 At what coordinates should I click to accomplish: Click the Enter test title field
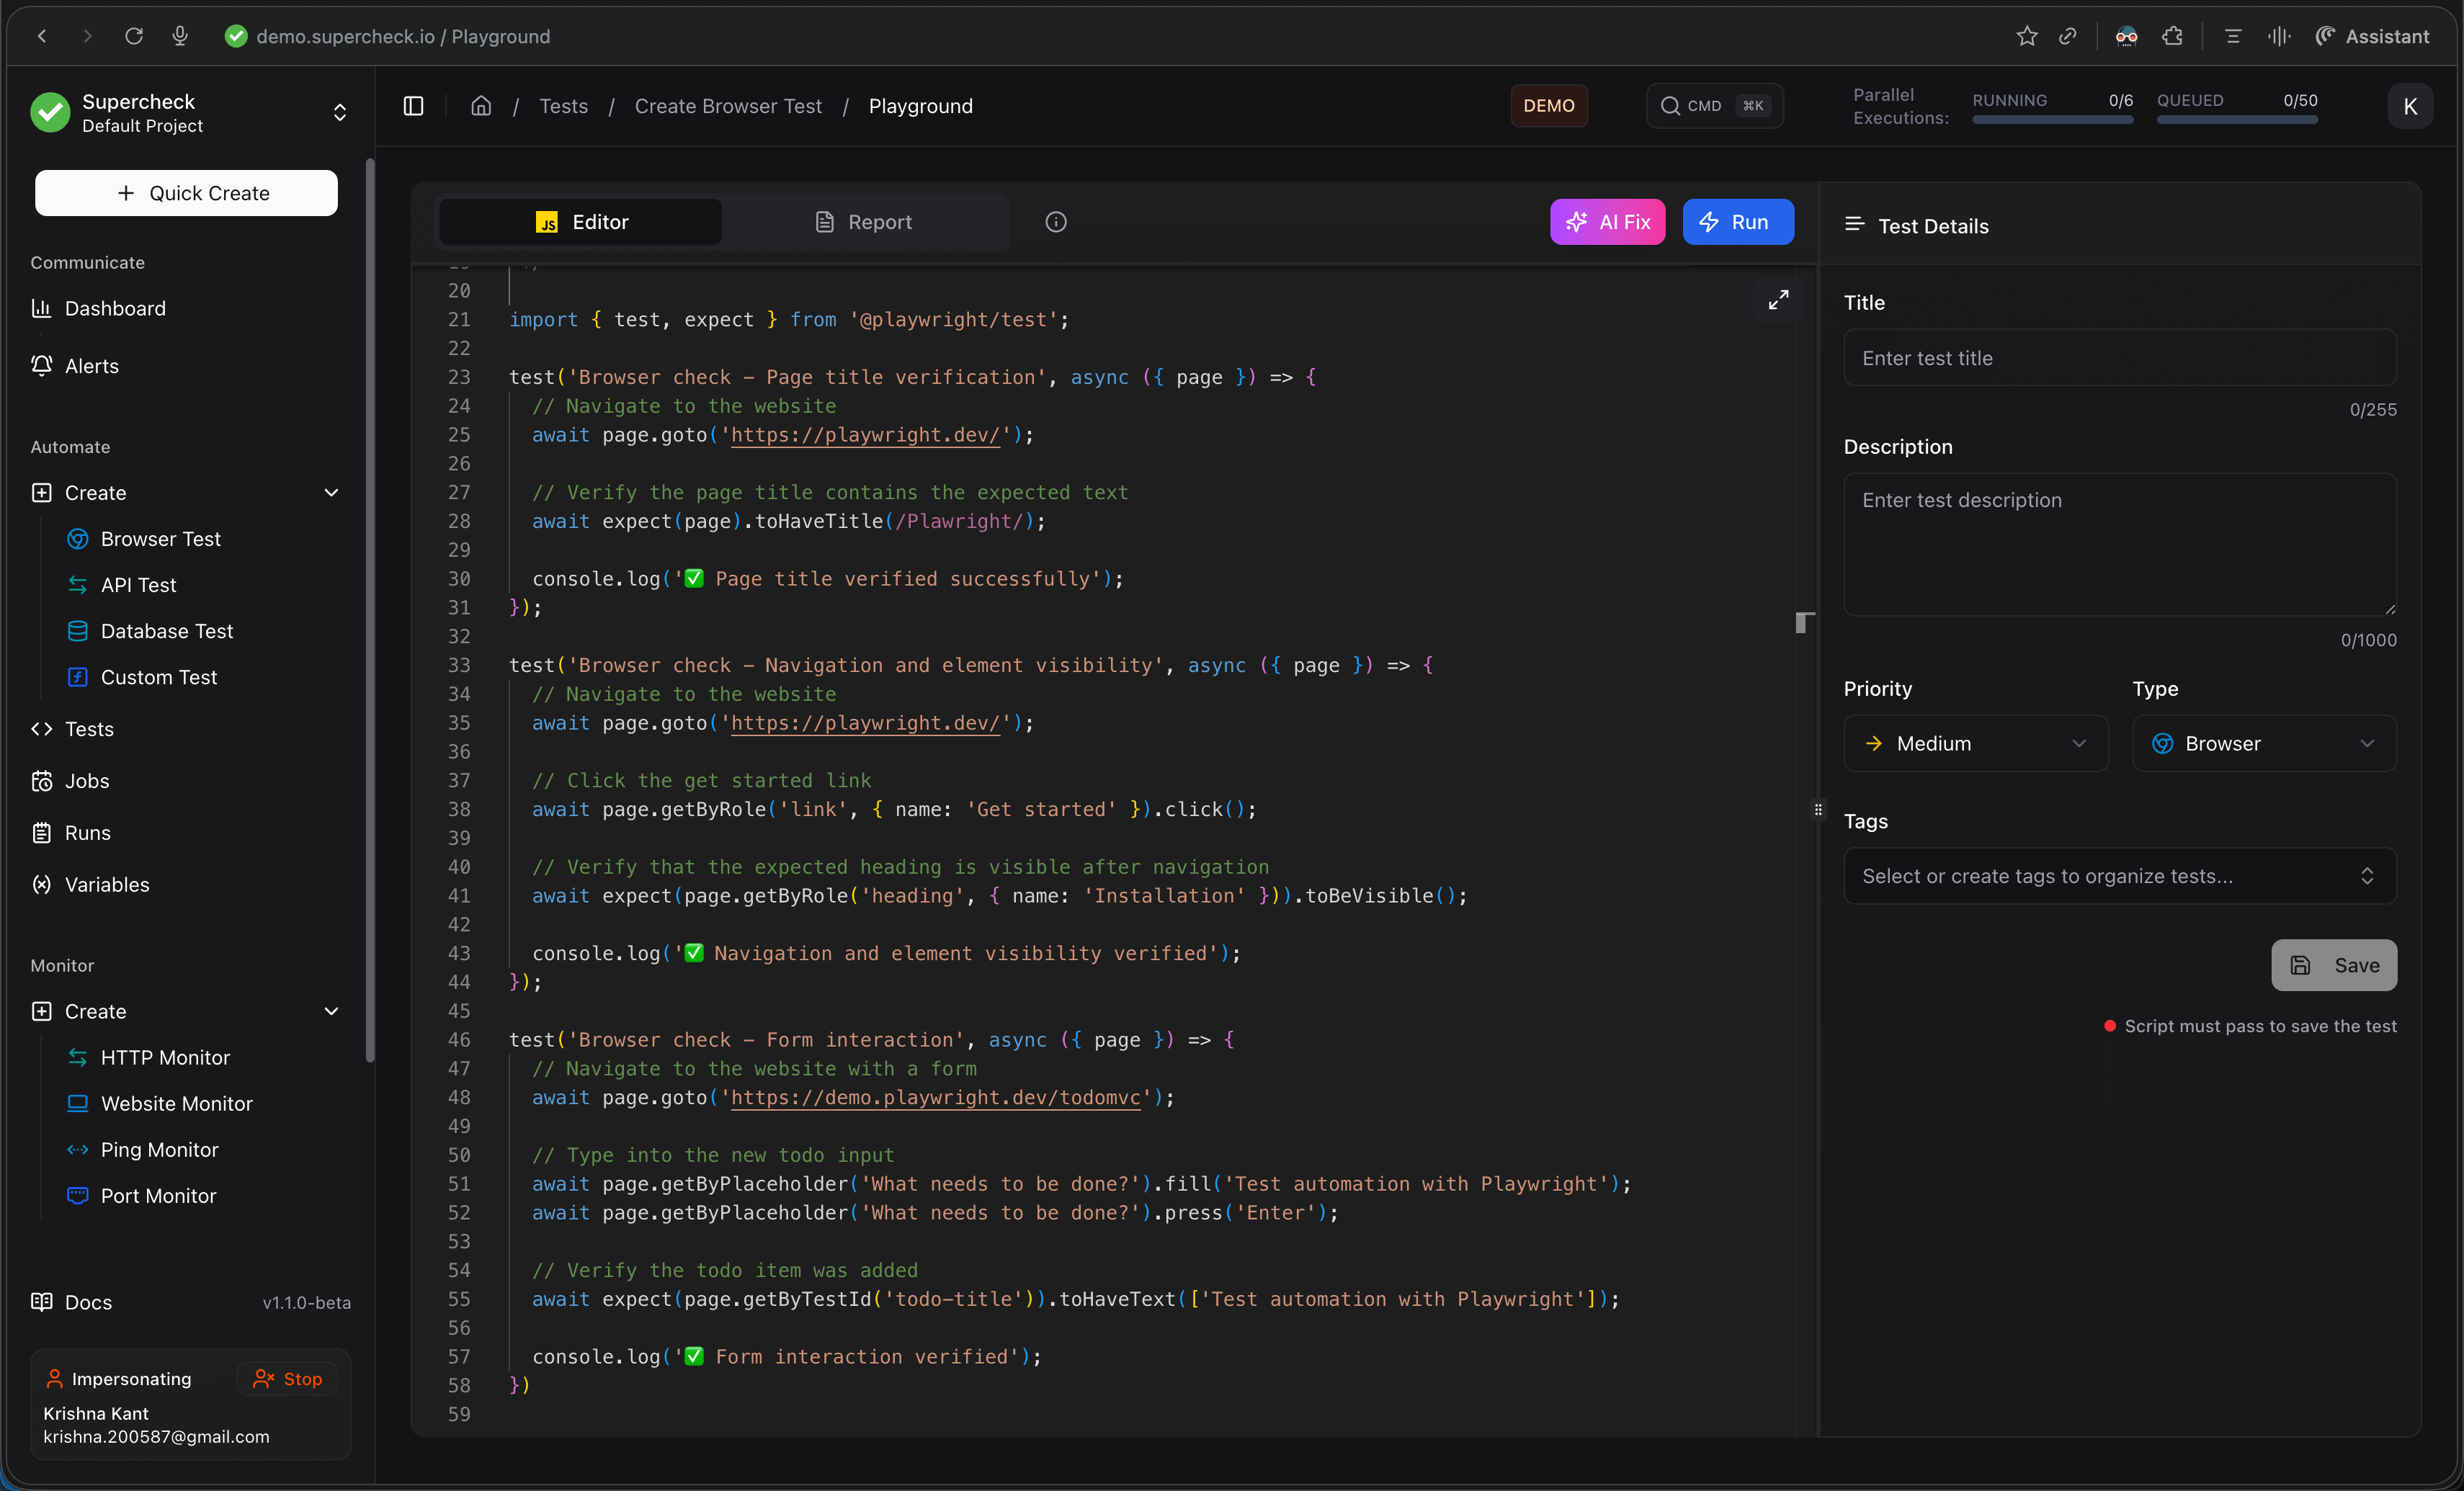[2119, 358]
